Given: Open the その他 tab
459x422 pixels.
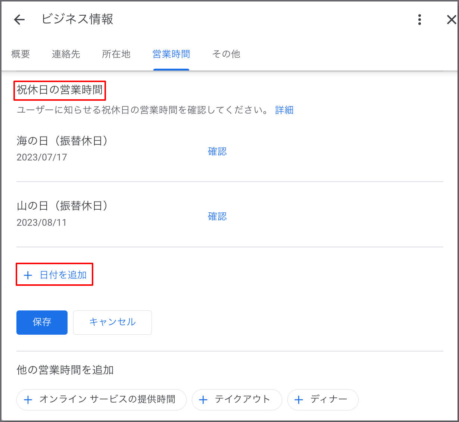Looking at the screenshot, I should [226, 54].
